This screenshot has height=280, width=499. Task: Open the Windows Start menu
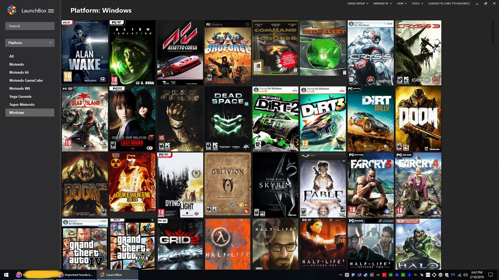pyautogui.click(x=6, y=275)
